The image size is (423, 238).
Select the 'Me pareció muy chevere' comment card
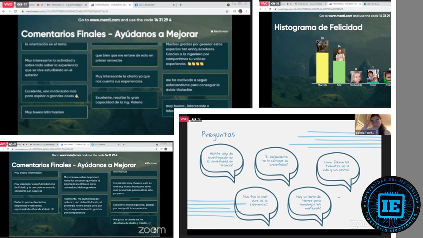coord(134,188)
